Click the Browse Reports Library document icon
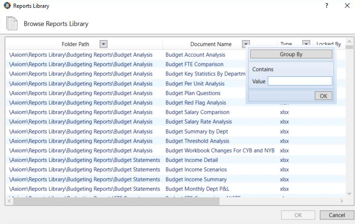Screen dimensions: 355x224 click(11, 24)
